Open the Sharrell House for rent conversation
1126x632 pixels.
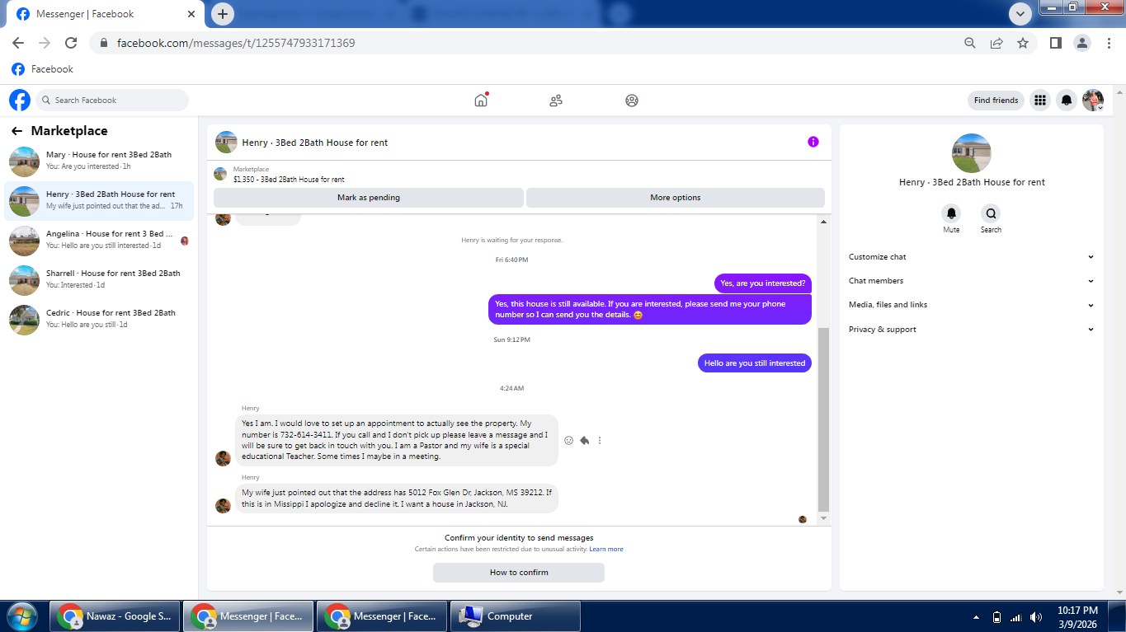[x=99, y=279]
